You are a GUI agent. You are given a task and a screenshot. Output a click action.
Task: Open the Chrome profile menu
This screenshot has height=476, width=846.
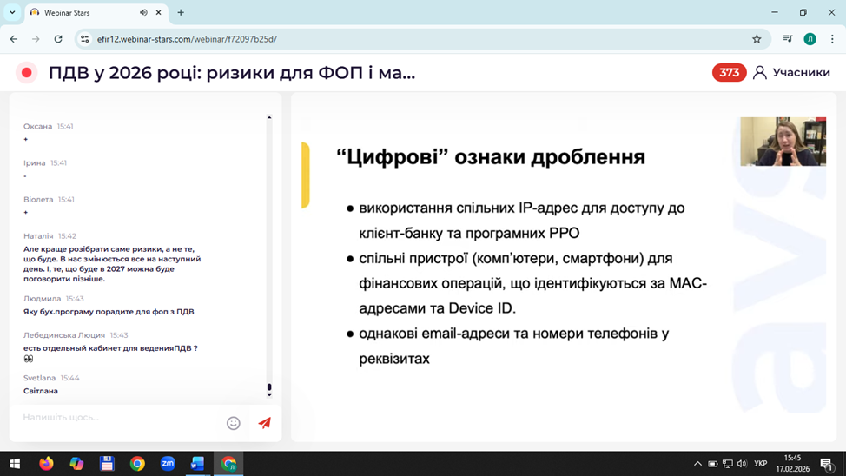coord(810,39)
